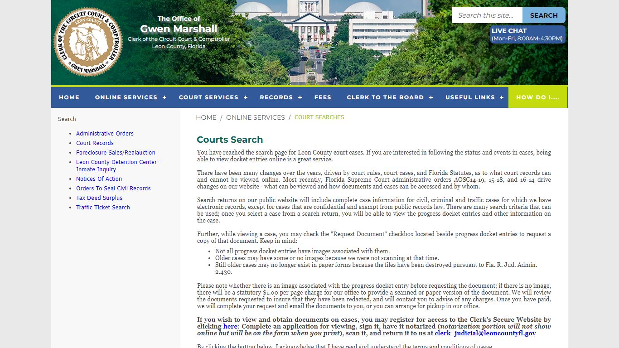Go to Home in the breadcrumb
Viewport: 619px width, 348px height.
pyautogui.click(x=206, y=117)
